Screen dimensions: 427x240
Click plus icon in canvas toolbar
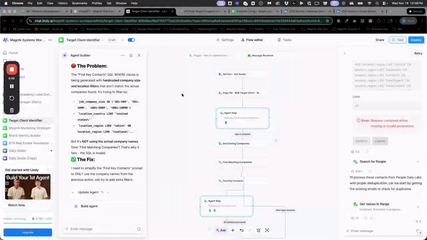click(x=233, y=230)
